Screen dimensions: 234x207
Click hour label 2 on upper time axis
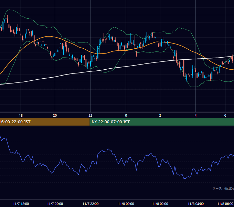pyautogui.click(x=160, y=116)
